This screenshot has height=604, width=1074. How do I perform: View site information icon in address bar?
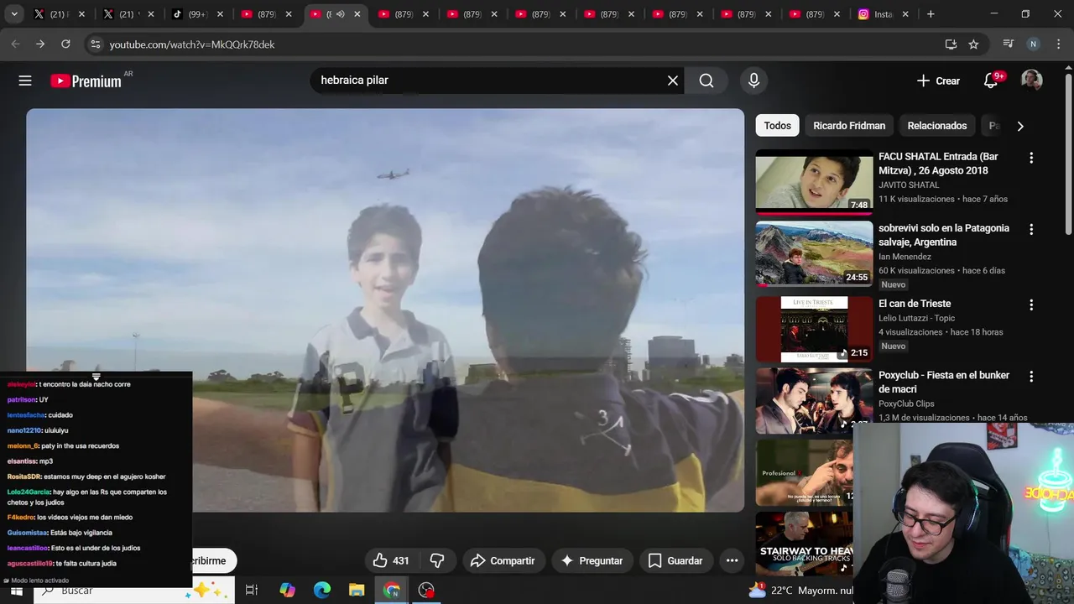[95, 44]
